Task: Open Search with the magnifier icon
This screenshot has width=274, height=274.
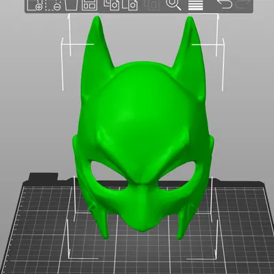Action: [x=173, y=5]
